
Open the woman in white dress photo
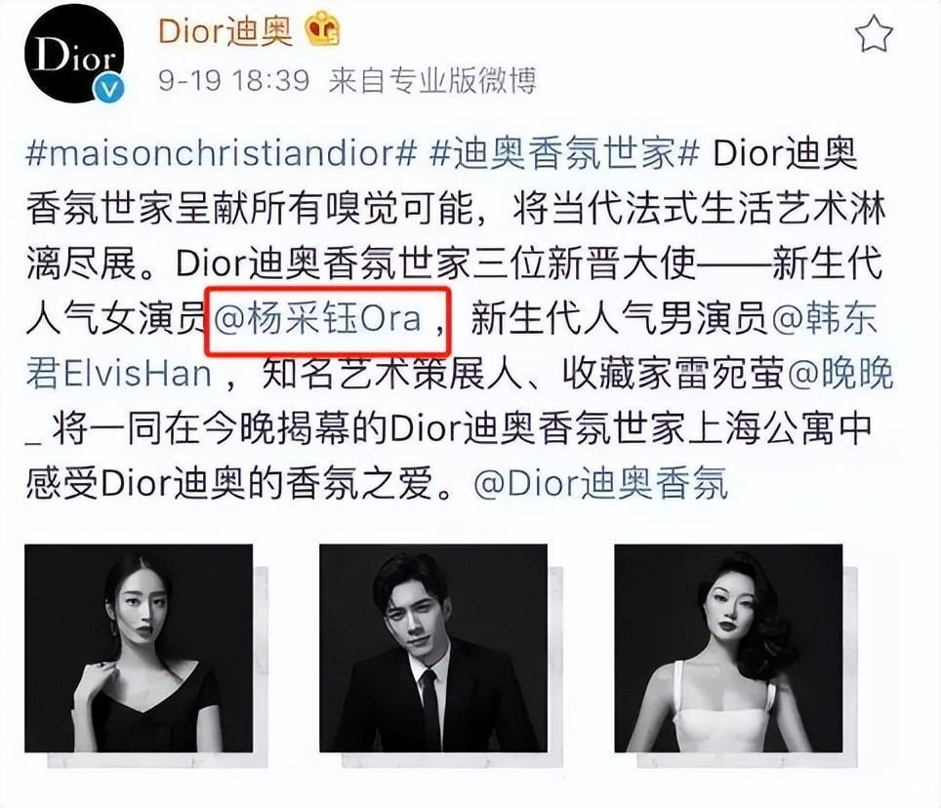(x=728, y=648)
